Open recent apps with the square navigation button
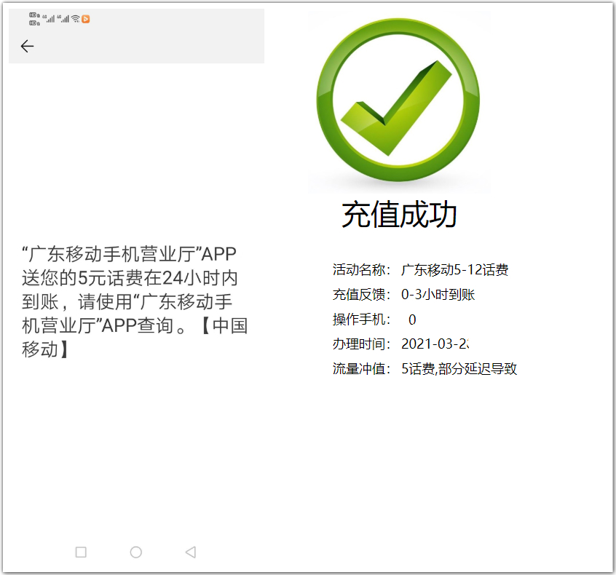The height and width of the screenshot is (575, 616). click(x=81, y=552)
